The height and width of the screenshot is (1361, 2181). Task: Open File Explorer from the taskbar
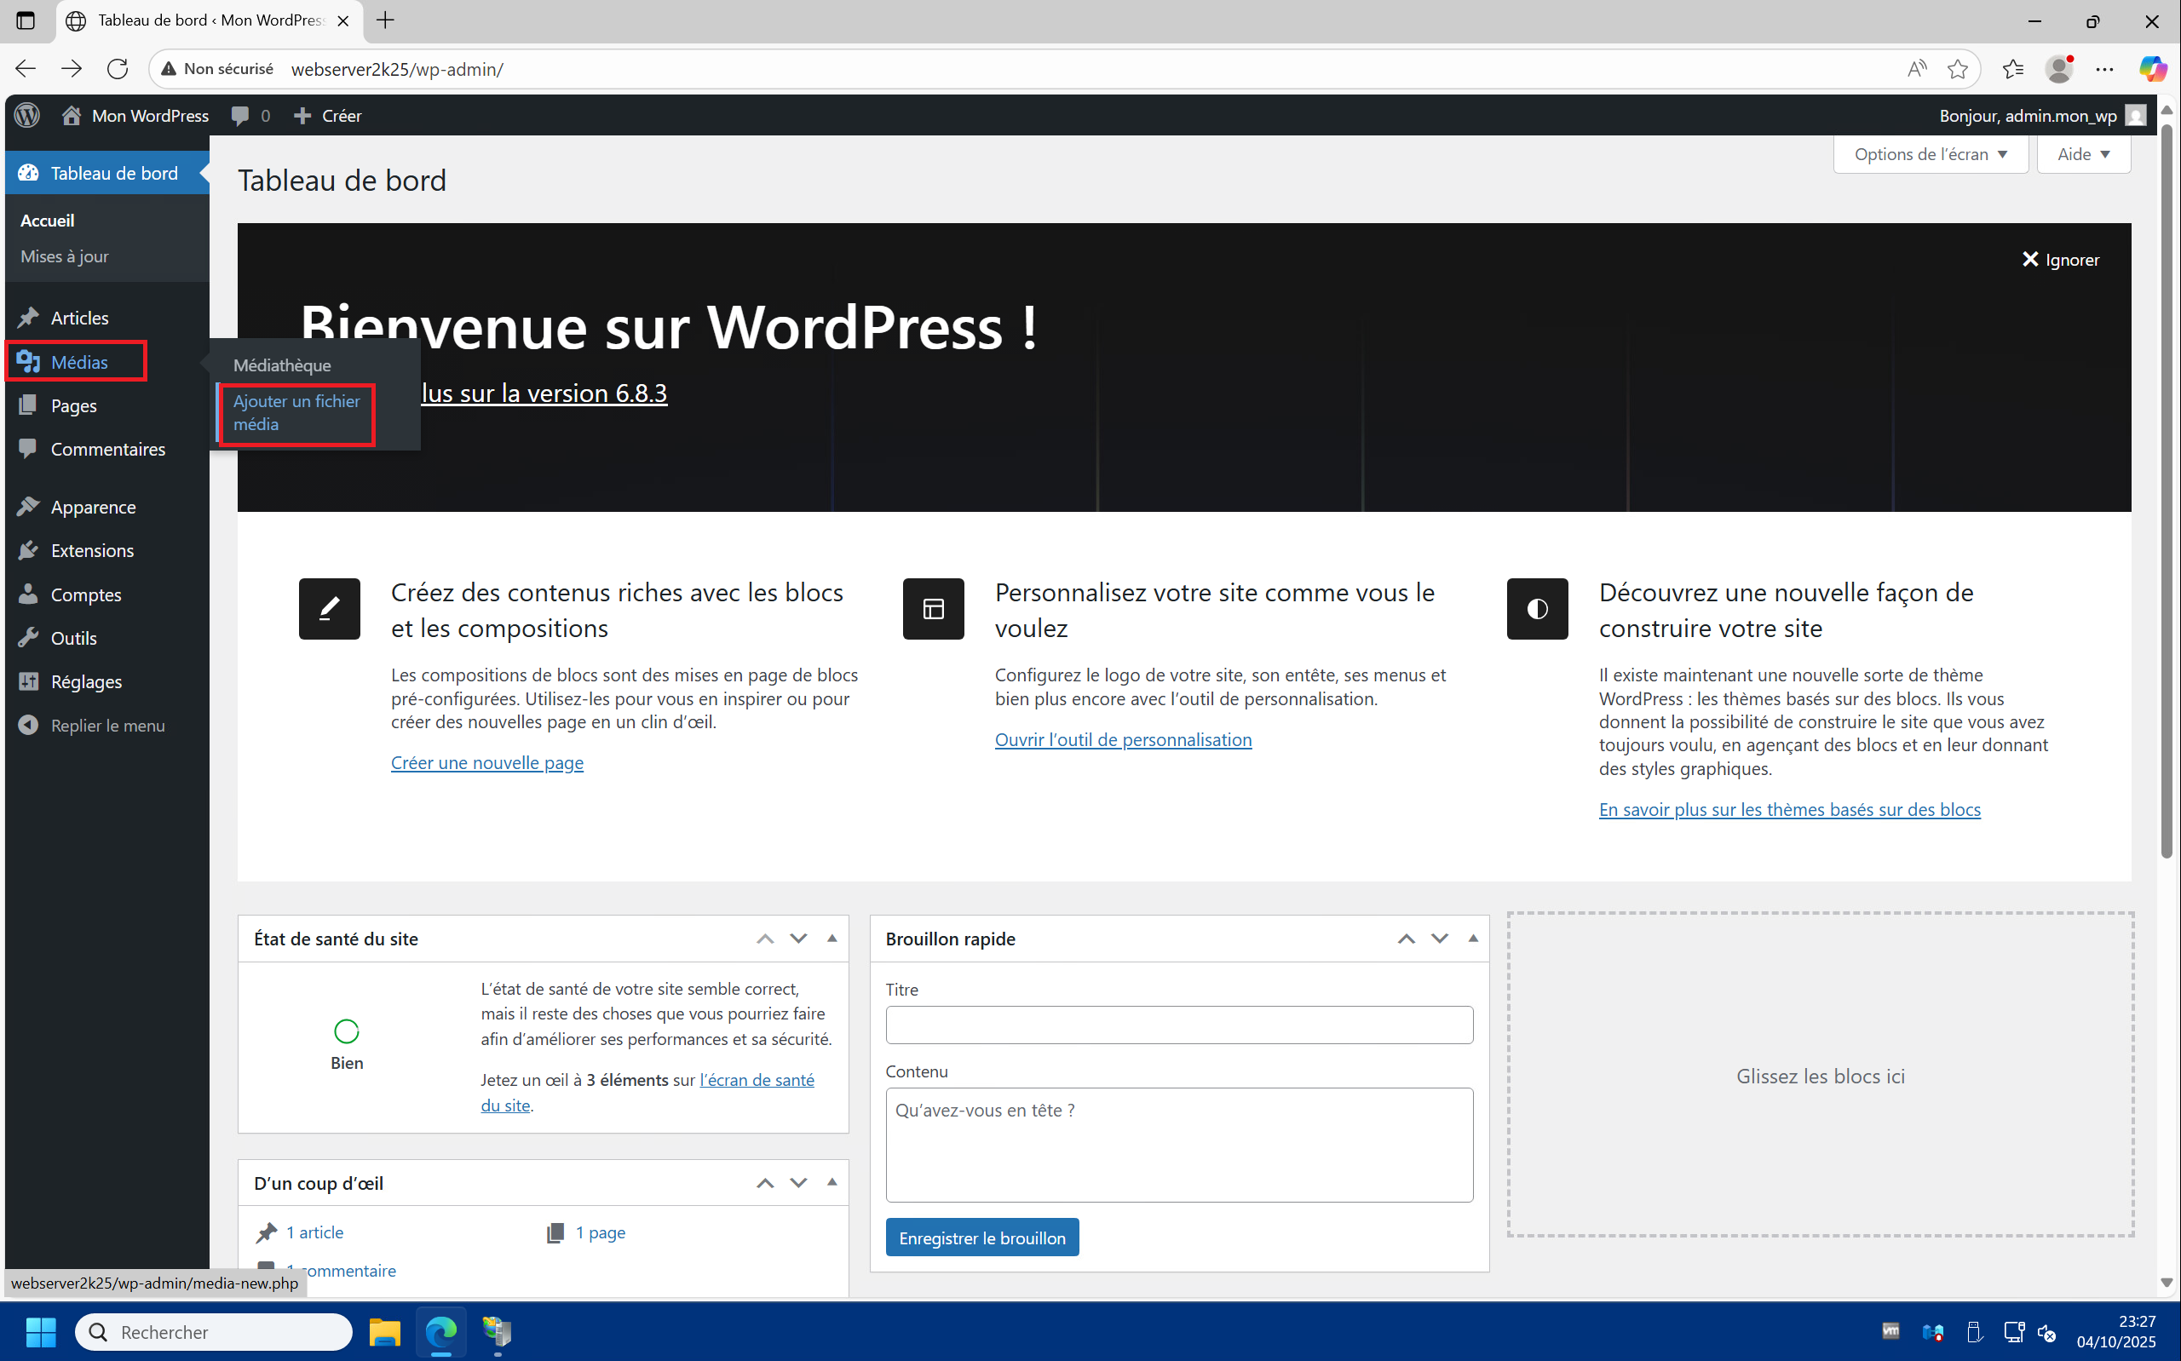pyautogui.click(x=384, y=1331)
